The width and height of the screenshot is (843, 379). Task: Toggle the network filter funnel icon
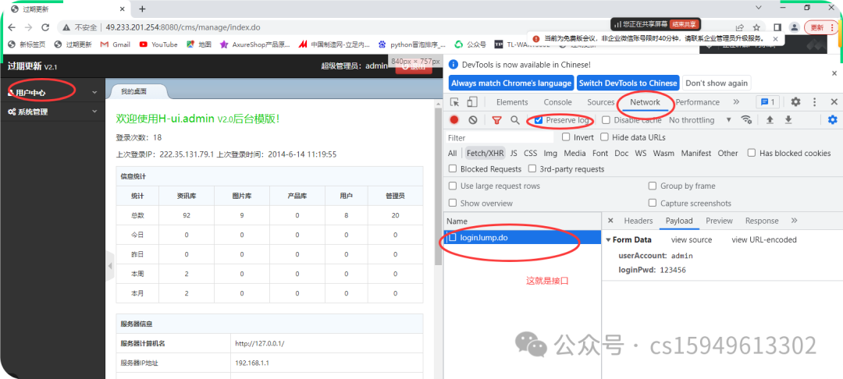click(496, 120)
